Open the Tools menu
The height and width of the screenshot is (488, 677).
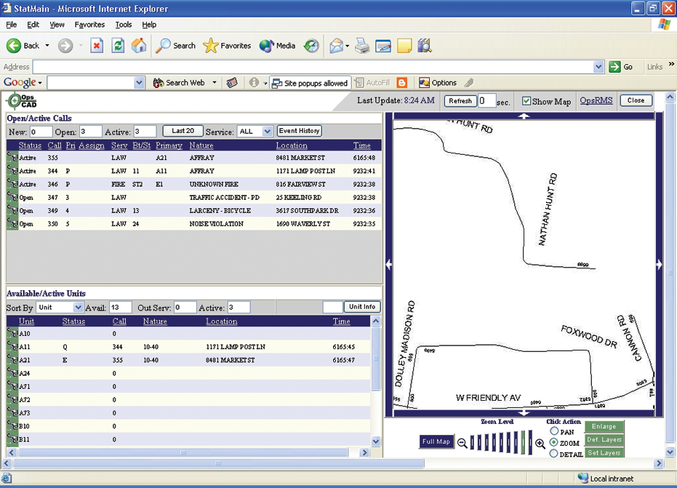pyautogui.click(x=123, y=24)
